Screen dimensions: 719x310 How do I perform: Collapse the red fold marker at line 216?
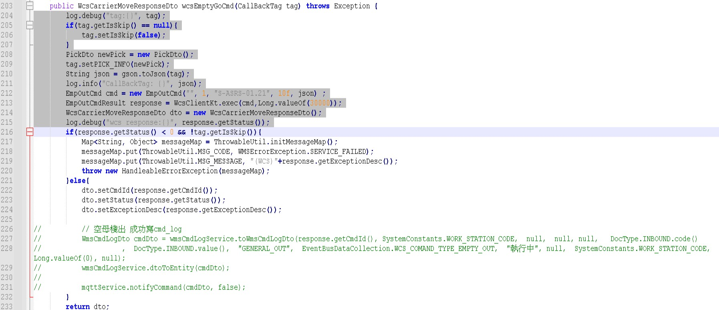point(30,132)
